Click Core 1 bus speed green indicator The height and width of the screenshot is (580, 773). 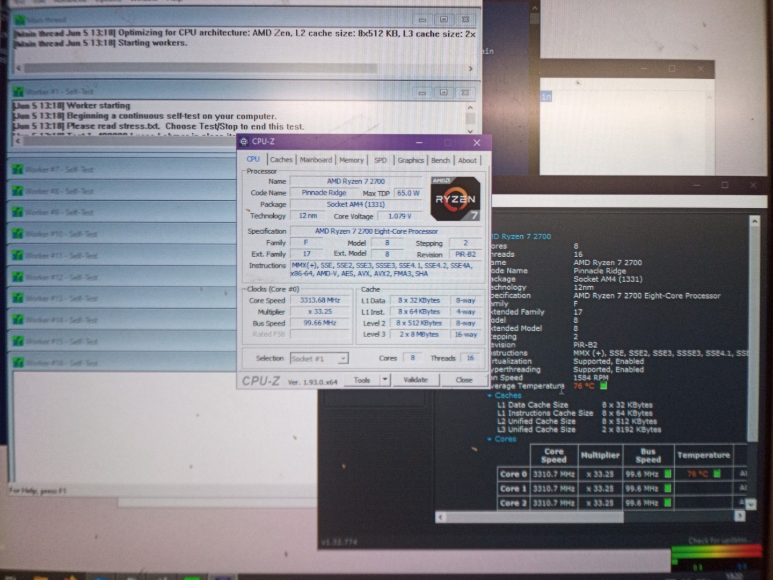668,488
